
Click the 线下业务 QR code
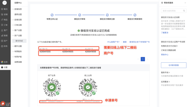[x=52, y=87]
